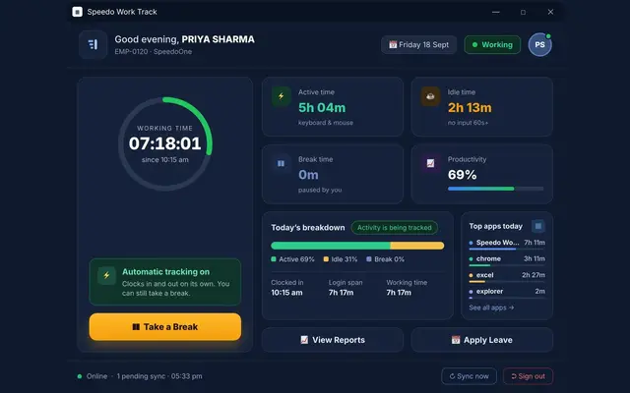Open View Reports
This screenshot has width=630, height=393.
(333, 340)
